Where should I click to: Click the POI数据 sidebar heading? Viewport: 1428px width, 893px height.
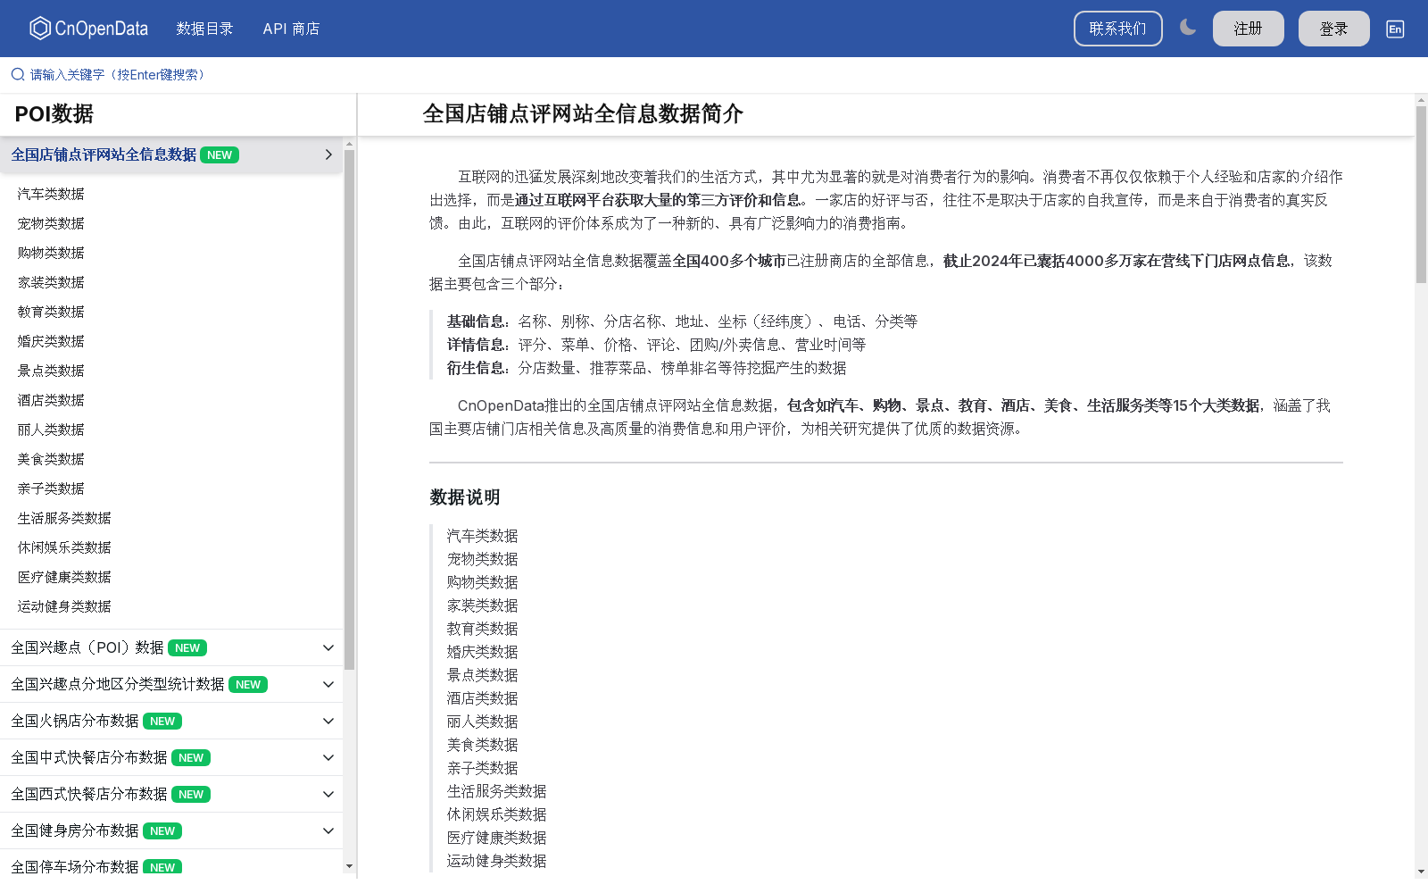54,113
